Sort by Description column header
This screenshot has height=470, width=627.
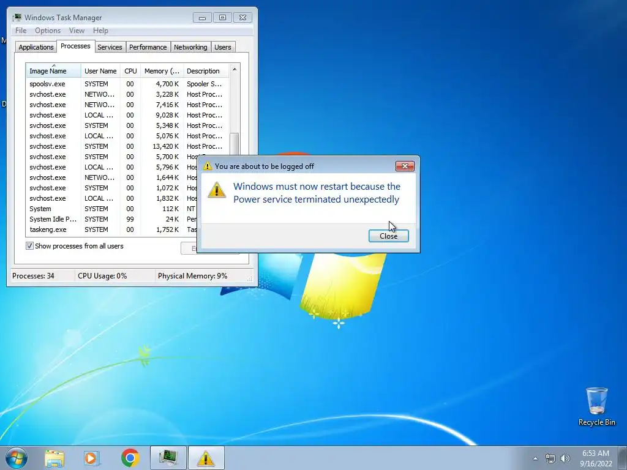tap(206, 71)
